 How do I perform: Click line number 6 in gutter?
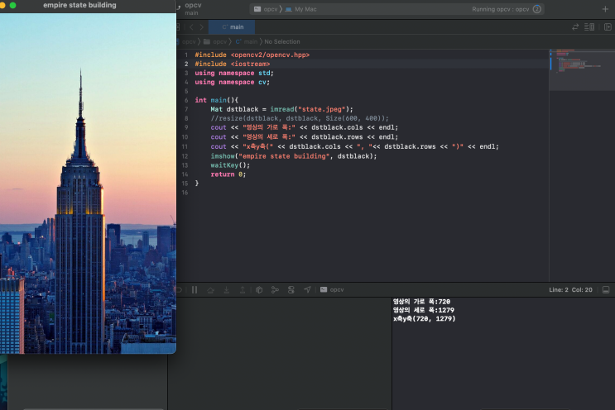click(186, 100)
